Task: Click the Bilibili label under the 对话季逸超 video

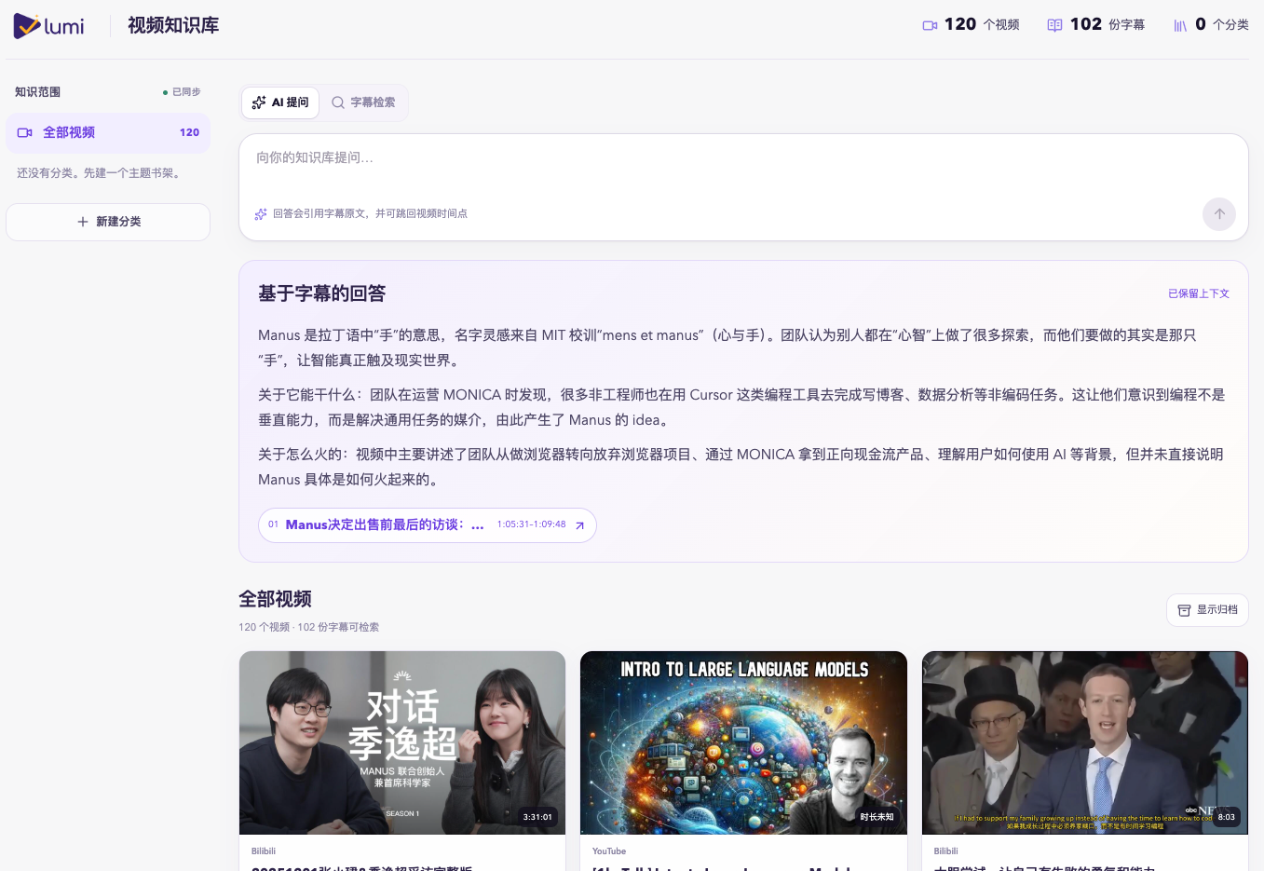Action: click(264, 851)
